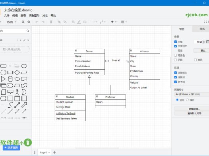209x156 pixels.
Task: Click the send to back icon
Action: pyautogui.click(x=65, y=22)
